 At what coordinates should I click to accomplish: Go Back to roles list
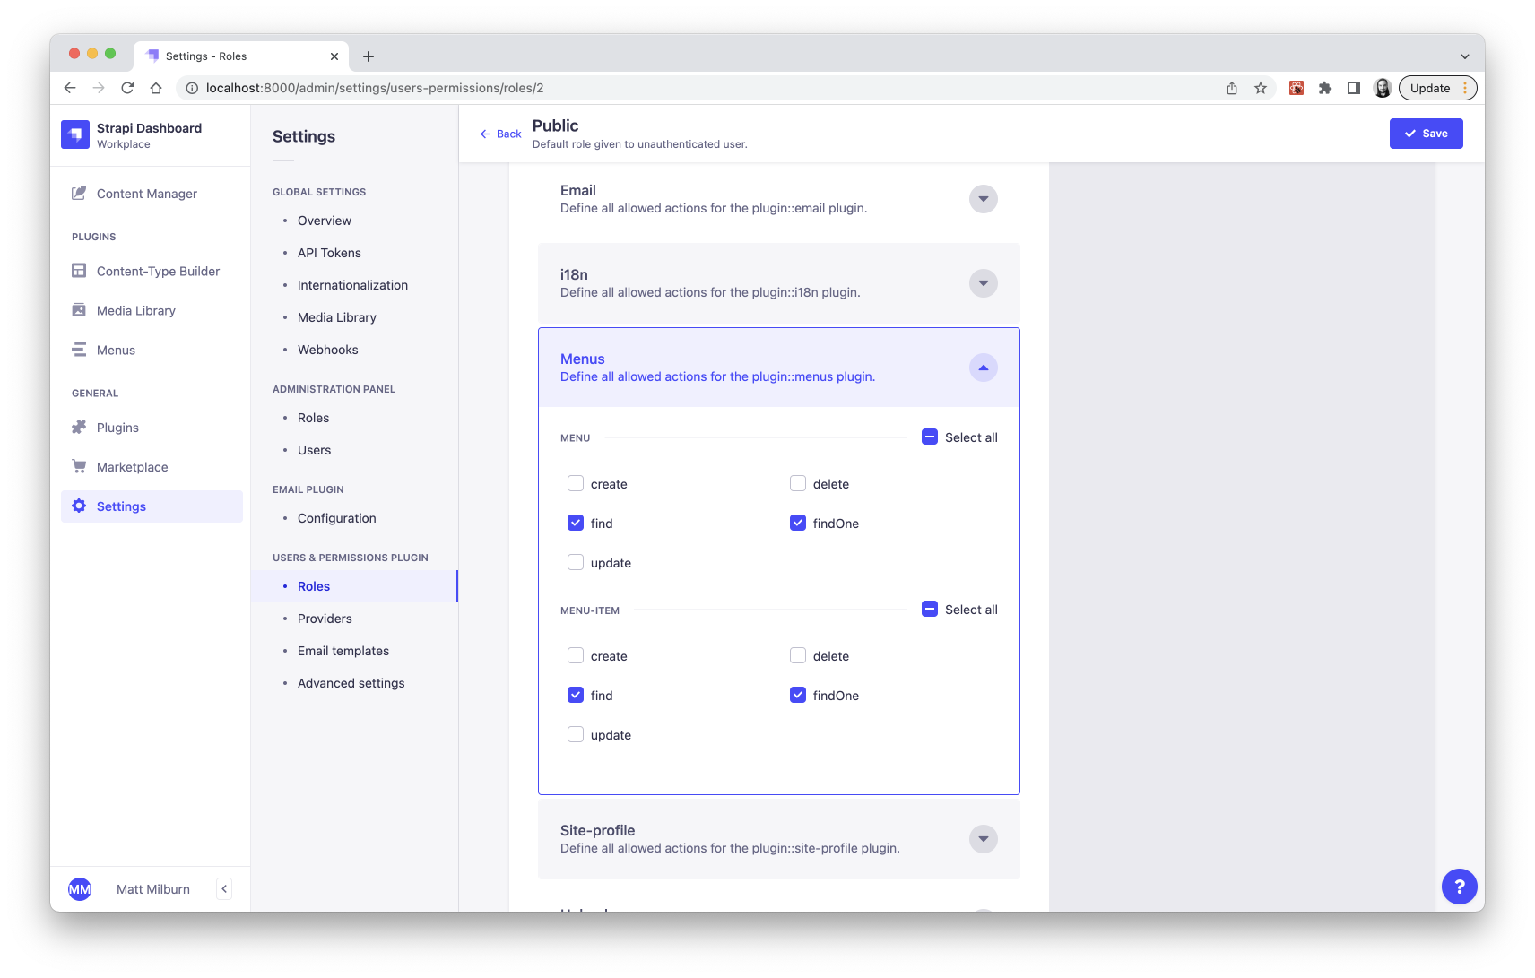[x=500, y=134]
